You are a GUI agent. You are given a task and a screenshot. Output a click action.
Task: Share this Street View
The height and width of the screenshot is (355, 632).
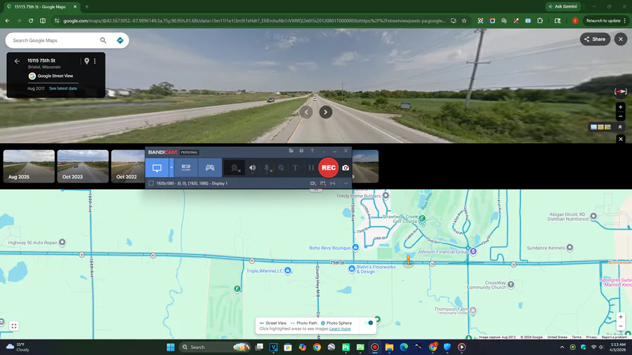pyautogui.click(x=595, y=39)
